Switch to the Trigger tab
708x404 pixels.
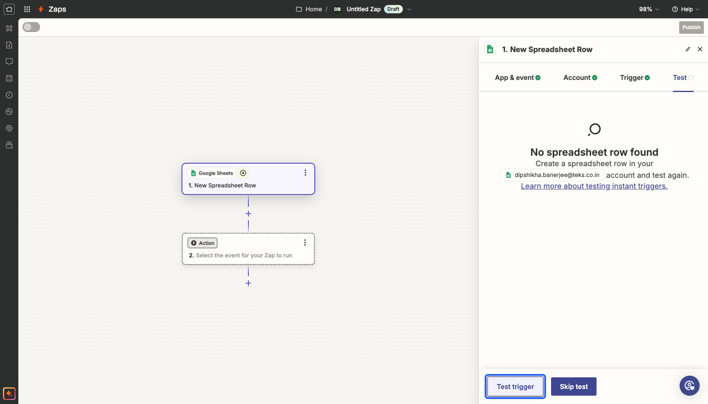(x=635, y=77)
